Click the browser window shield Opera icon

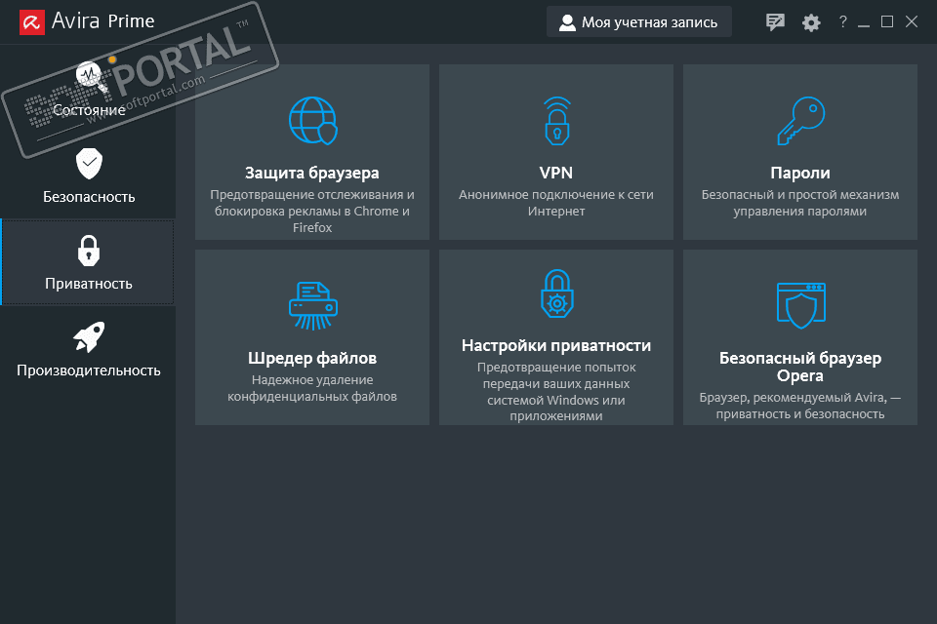click(x=800, y=306)
